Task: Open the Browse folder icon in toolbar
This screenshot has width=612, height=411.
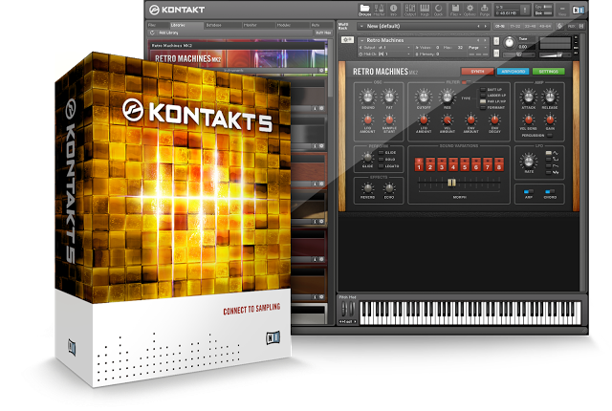Action: pyautogui.click(x=364, y=9)
